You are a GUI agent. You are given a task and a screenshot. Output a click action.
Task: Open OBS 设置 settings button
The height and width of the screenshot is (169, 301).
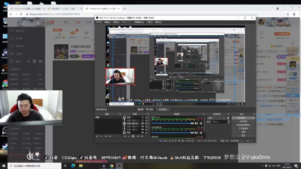[243, 132]
